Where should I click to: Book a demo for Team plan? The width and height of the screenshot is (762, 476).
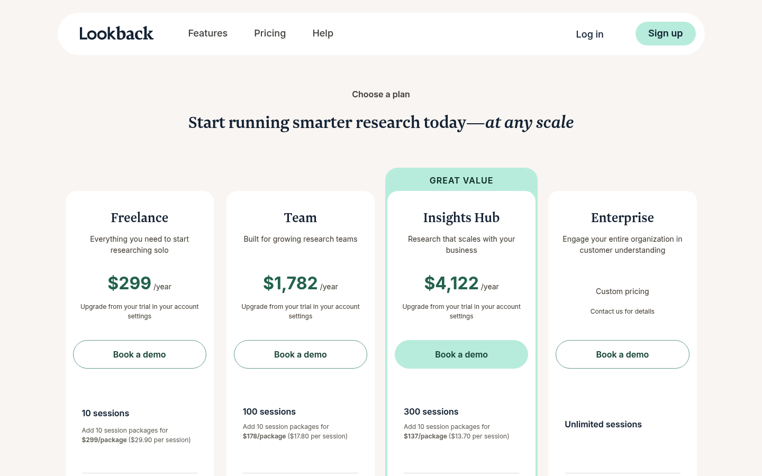[301, 354]
